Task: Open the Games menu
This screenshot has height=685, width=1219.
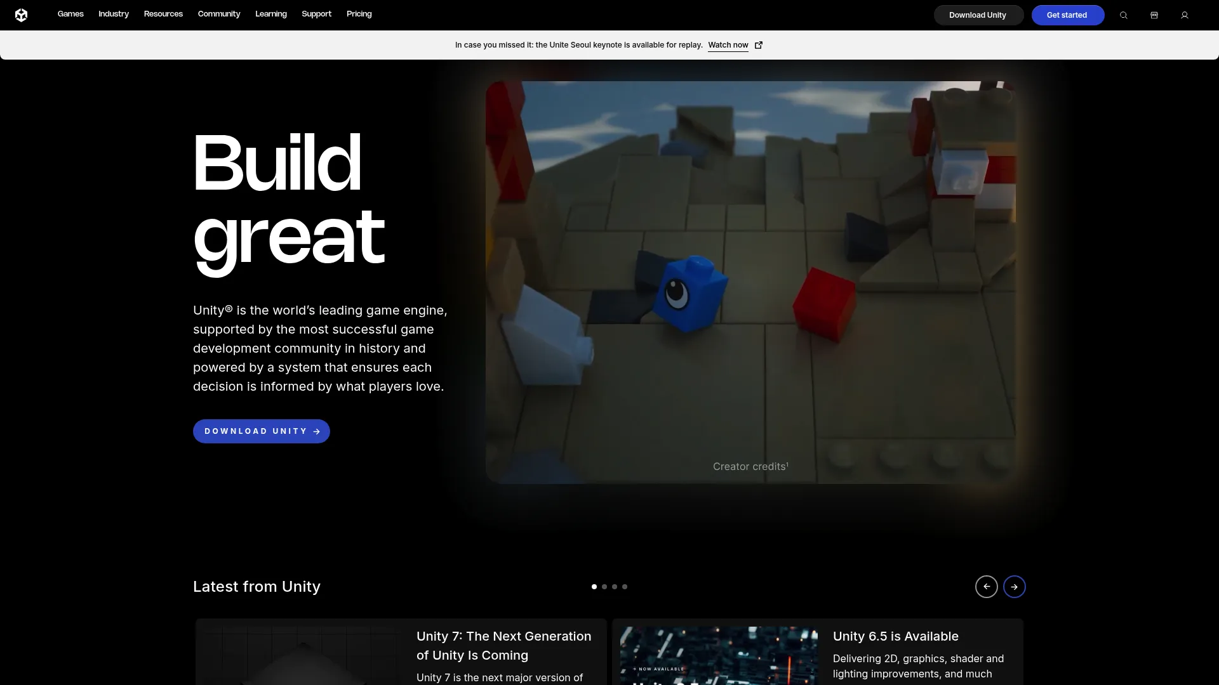Action: 70,14
